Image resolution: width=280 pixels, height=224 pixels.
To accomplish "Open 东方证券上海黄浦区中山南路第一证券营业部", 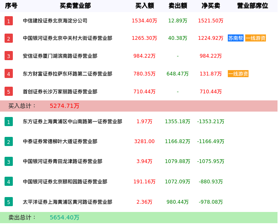I will coord(72,122).
